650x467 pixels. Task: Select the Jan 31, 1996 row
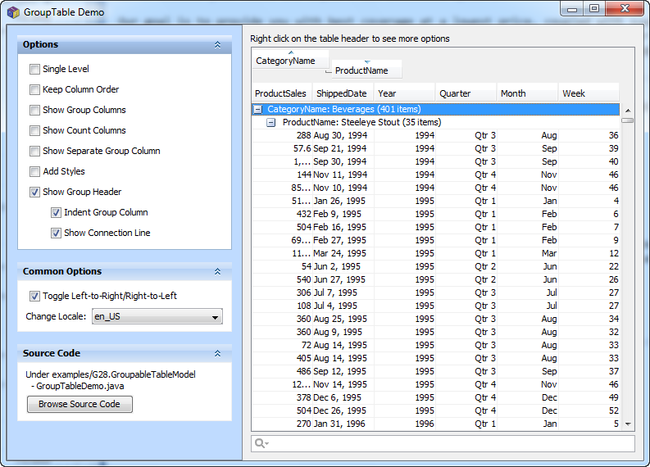pos(435,424)
